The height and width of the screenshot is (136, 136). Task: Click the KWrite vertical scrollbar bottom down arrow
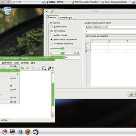[x=53, y=117]
